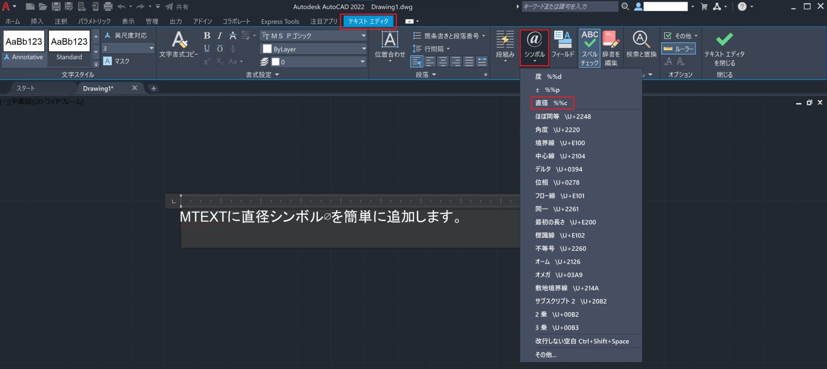Select the default paragraph alignment button
Viewport: 827px width, 369px height.
[x=417, y=61]
